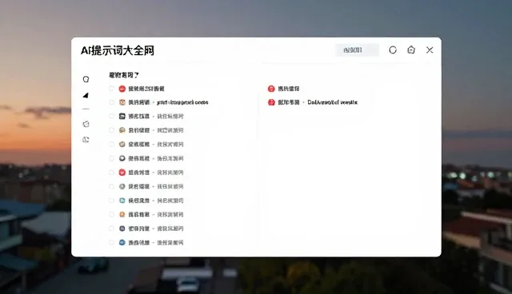Image resolution: width=512 pixels, height=294 pixels.
Task: Select radio button beside the beige box icon
Action: [x=111, y=102]
